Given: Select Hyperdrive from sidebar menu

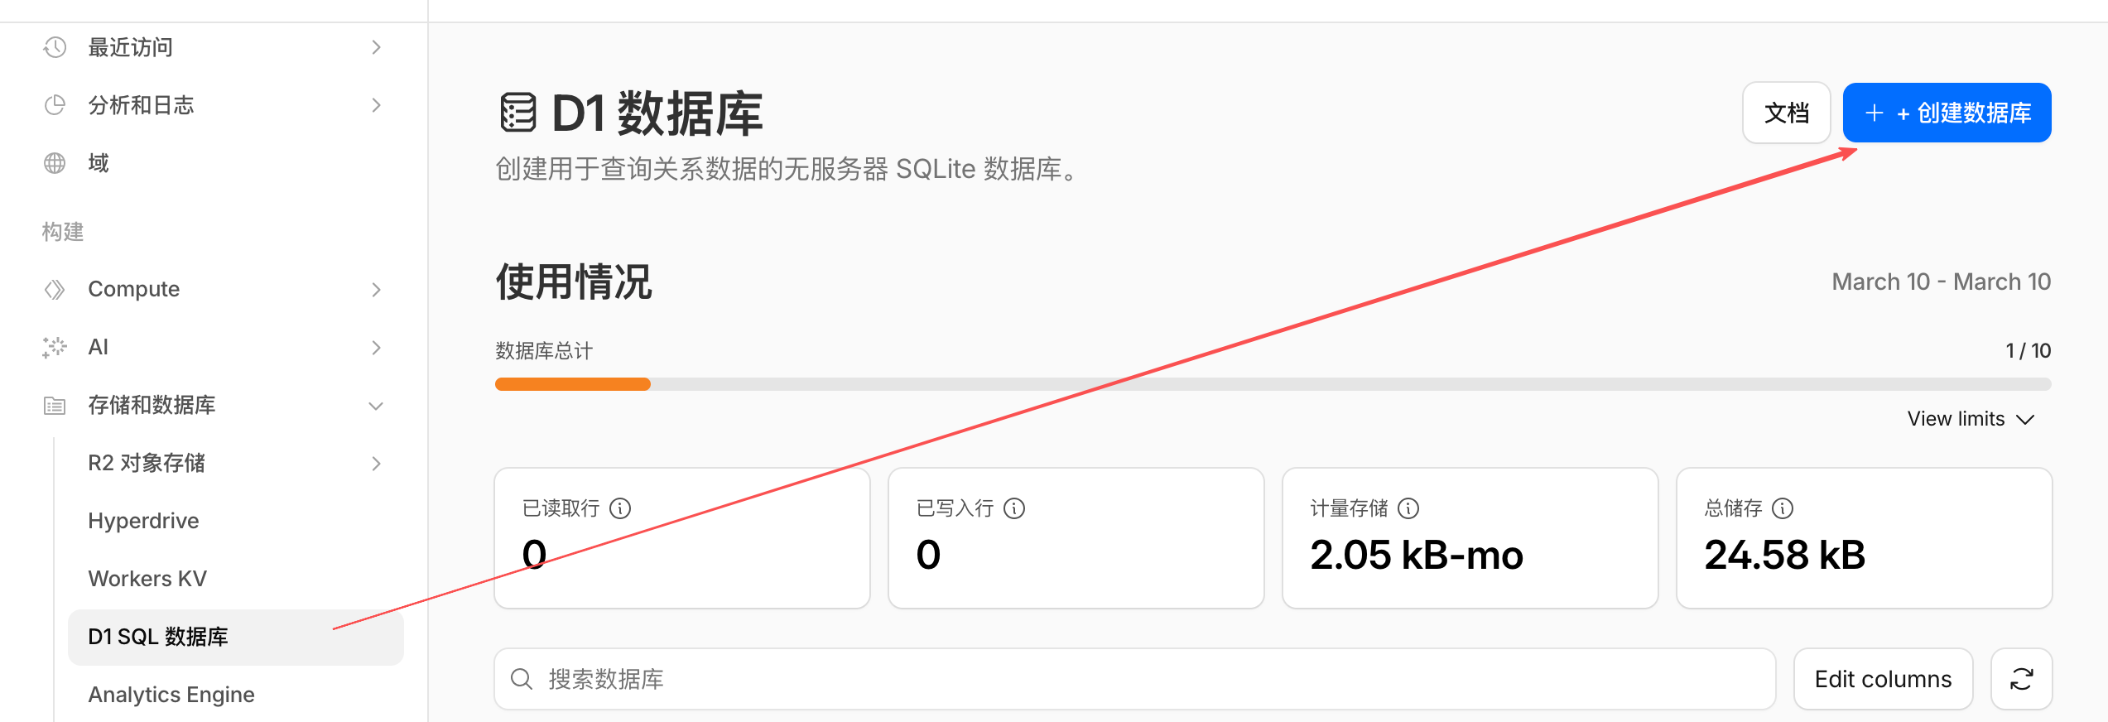Looking at the screenshot, I should 143,521.
